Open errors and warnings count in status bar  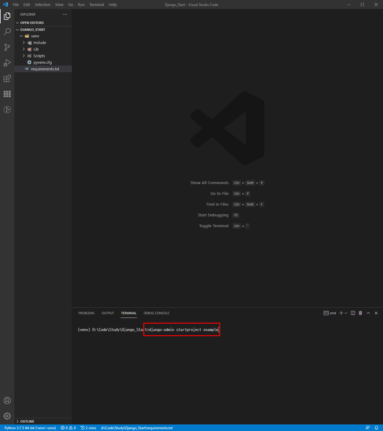[x=68, y=428]
